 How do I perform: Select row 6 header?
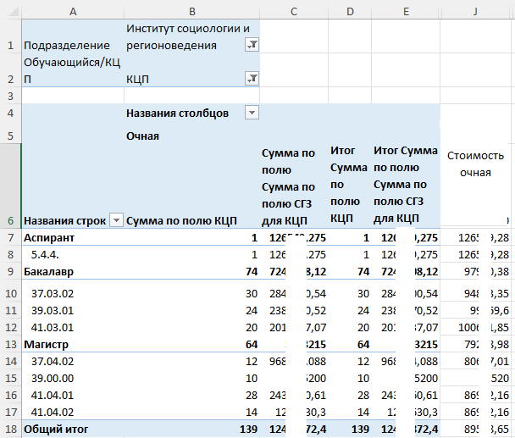[10, 186]
